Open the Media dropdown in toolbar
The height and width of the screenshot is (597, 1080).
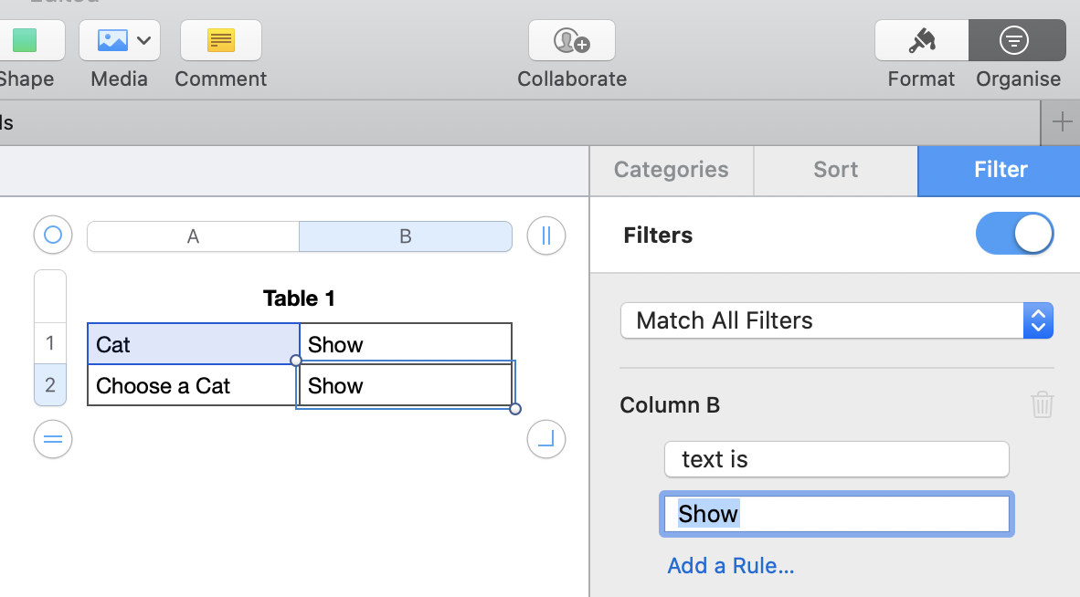tap(120, 41)
